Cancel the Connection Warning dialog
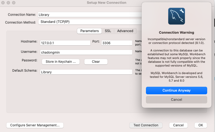The height and width of the screenshot is (132, 215). coord(177,100)
